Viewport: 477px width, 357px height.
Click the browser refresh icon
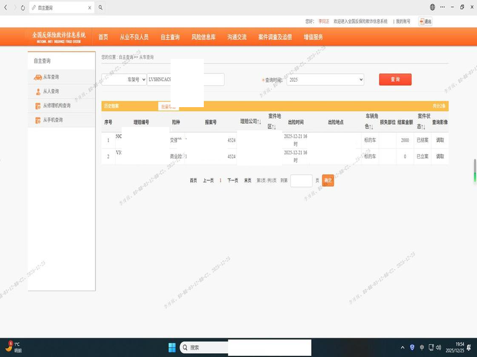pos(23,8)
